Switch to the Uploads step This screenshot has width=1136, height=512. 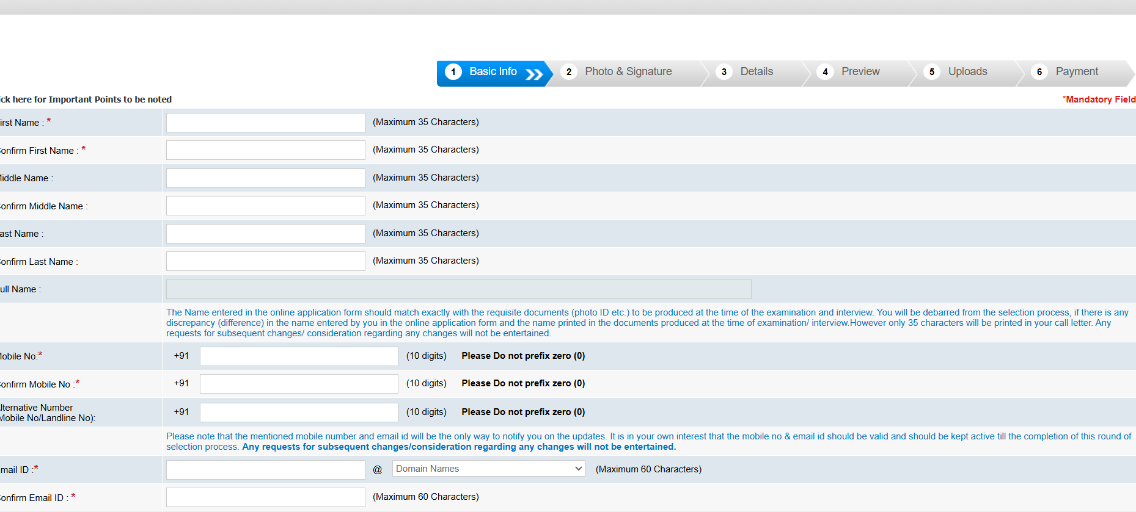[x=967, y=73]
